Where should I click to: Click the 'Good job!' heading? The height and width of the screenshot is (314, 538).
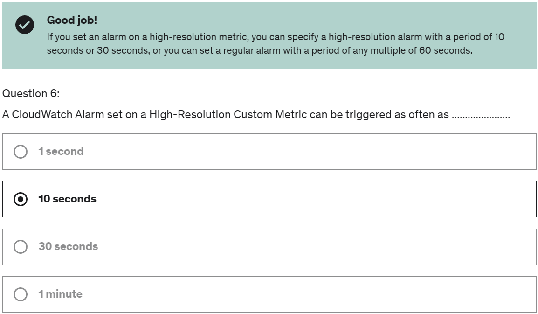[72, 20]
